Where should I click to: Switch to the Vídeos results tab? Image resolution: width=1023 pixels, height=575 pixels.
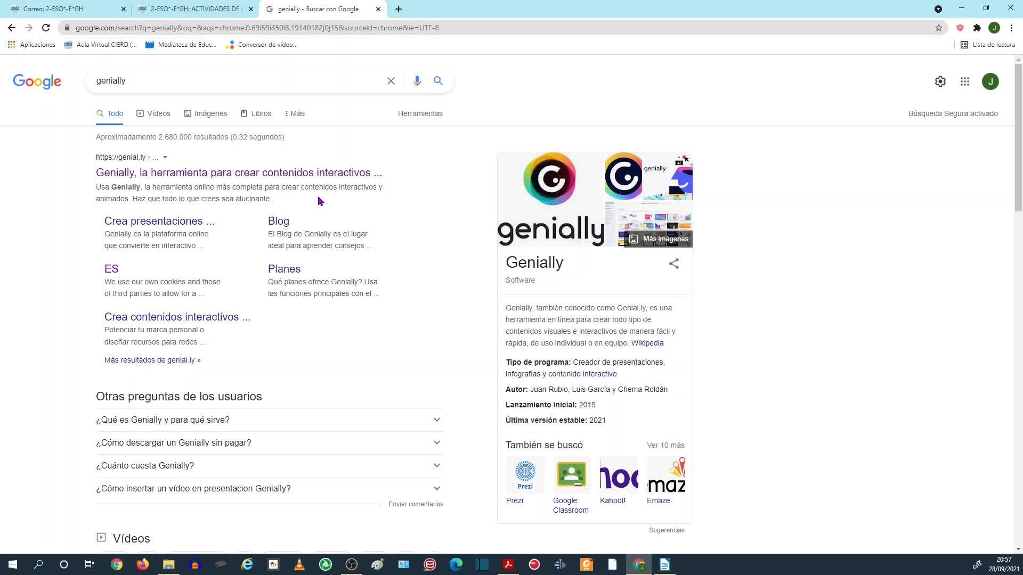tap(153, 113)
